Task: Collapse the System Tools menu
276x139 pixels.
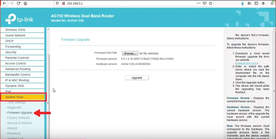Action: tap(23, 97)
